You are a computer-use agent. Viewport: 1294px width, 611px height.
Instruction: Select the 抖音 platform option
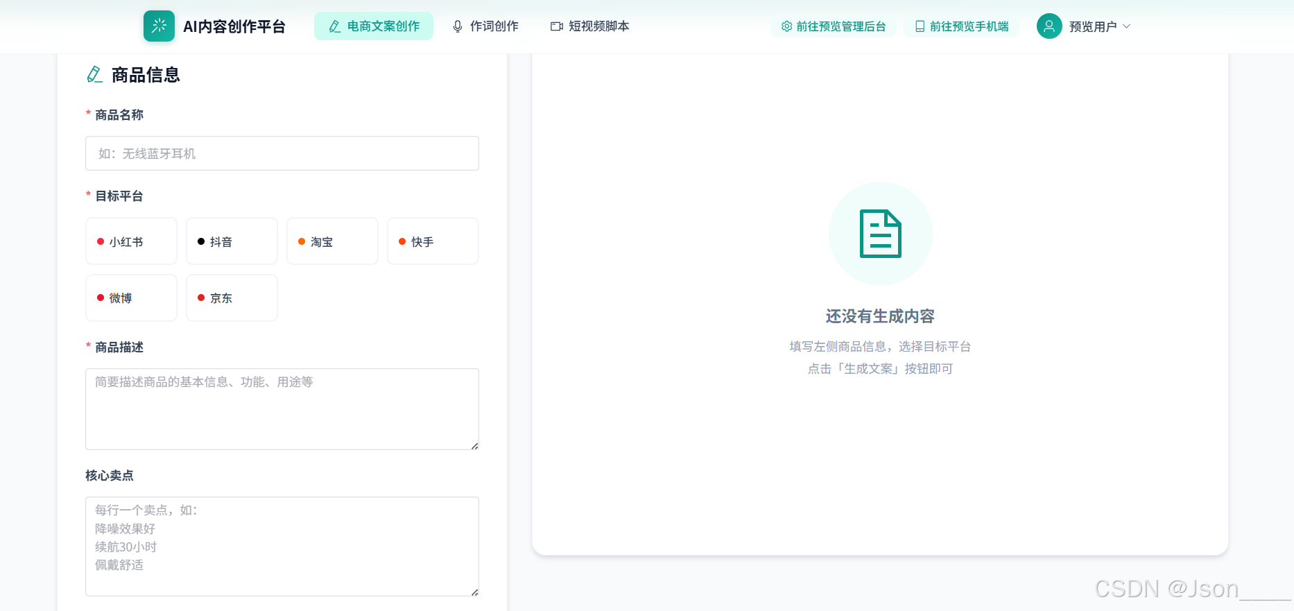coord(232,241)
